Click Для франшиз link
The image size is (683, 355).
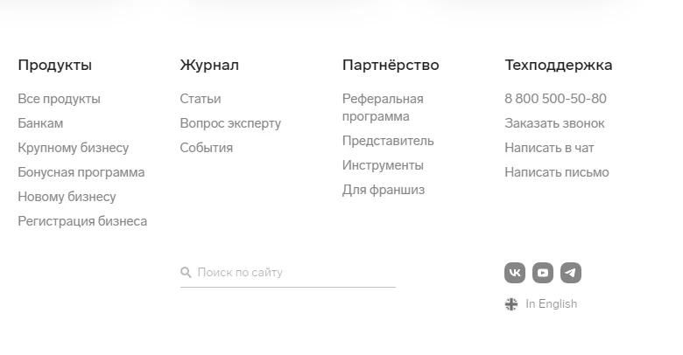[x=384, y=190]
